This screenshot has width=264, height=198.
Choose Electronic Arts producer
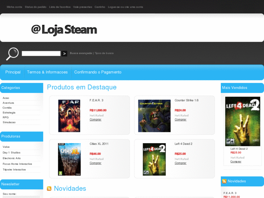[12, 158]
